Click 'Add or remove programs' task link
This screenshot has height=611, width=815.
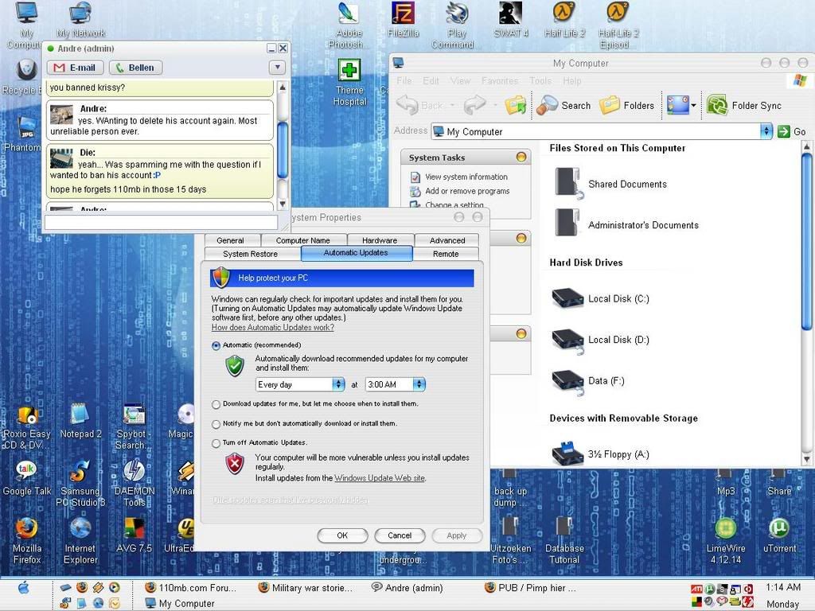(x=467, y=191)
